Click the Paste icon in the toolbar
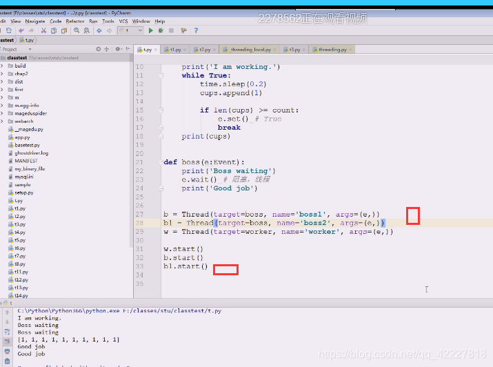493x367 pixels. point(64,30)
